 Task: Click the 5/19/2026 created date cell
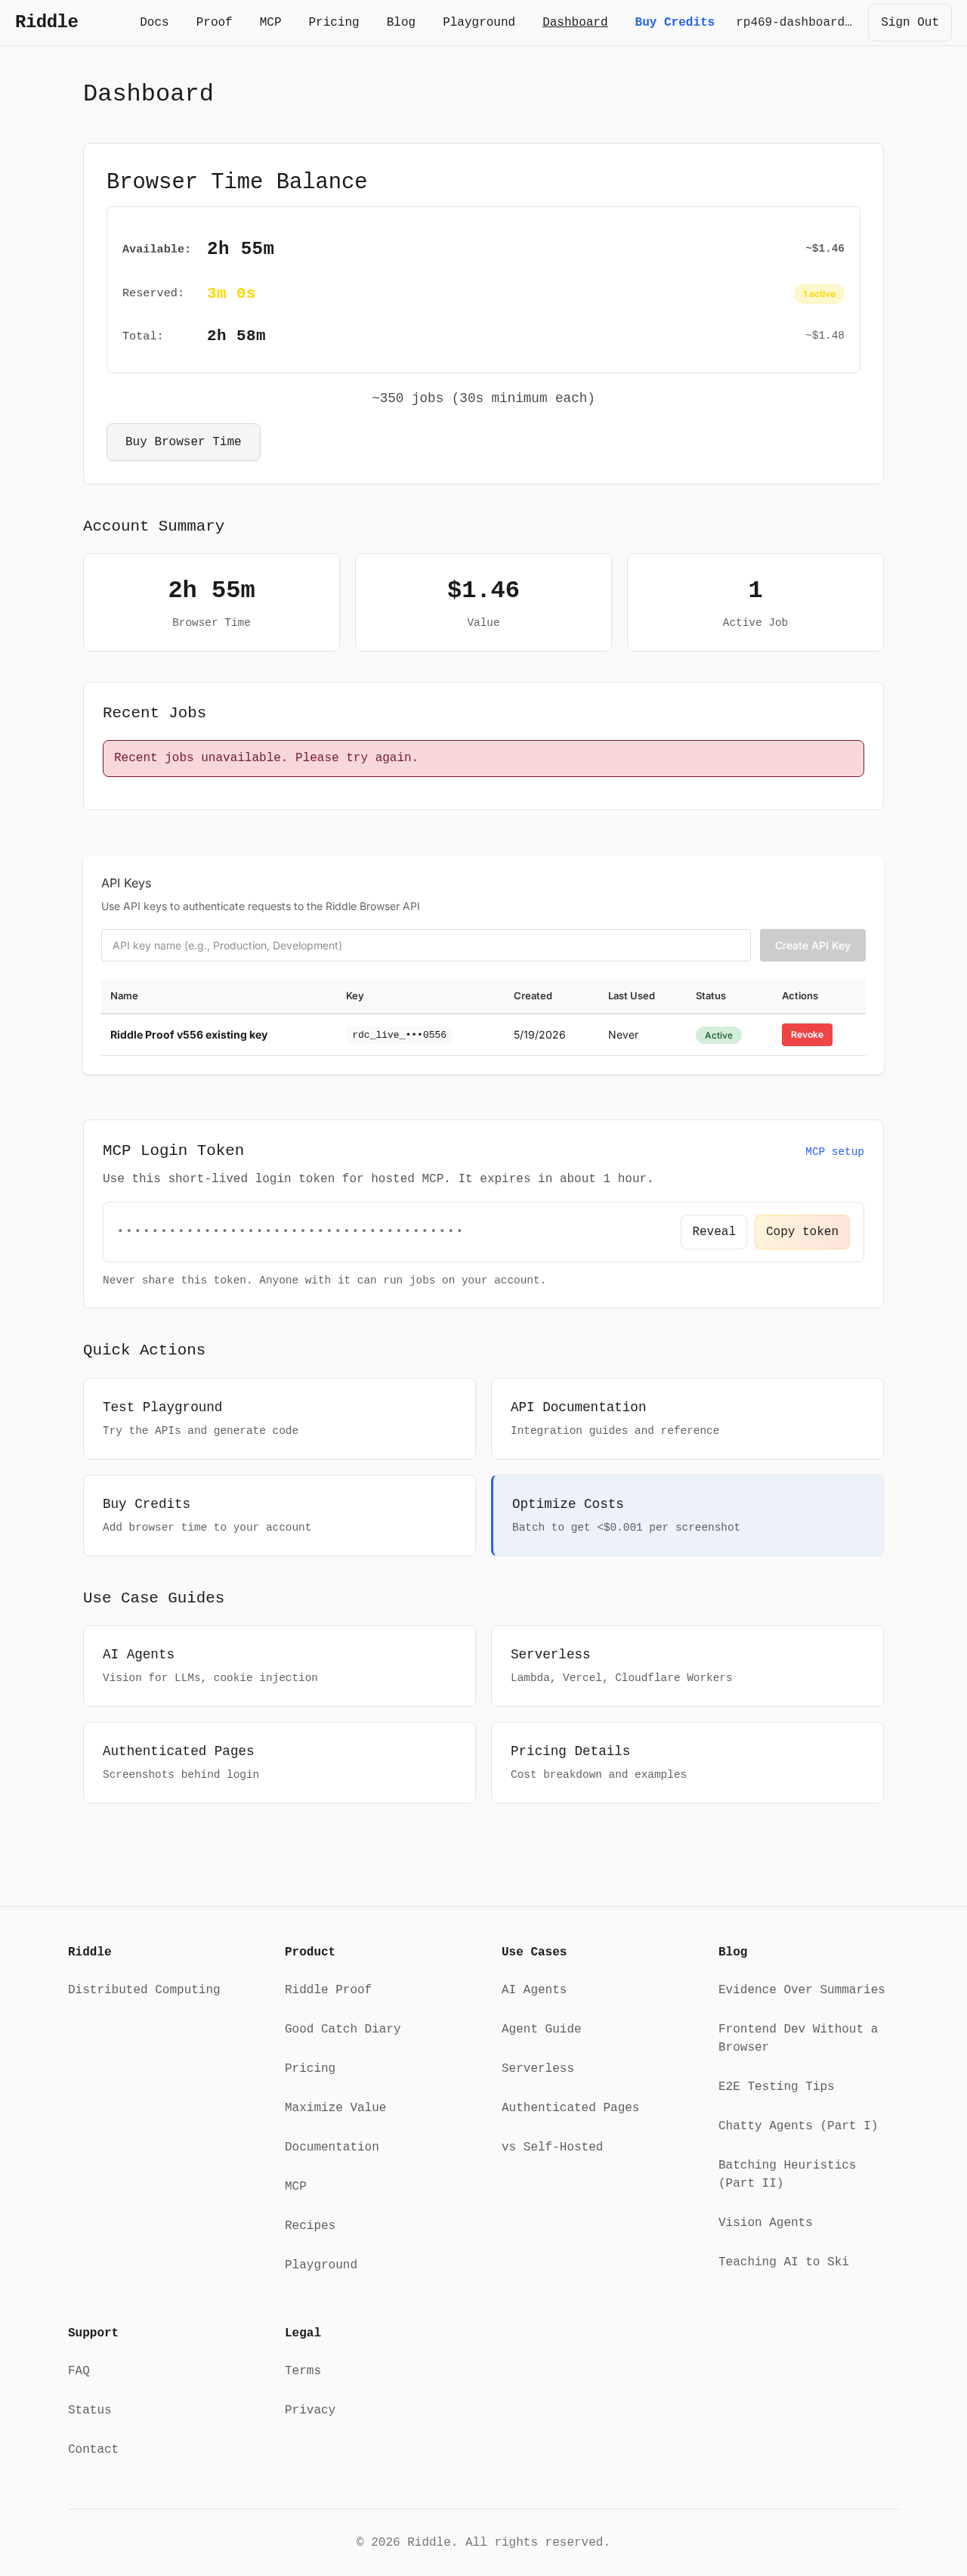point(539,1035)
